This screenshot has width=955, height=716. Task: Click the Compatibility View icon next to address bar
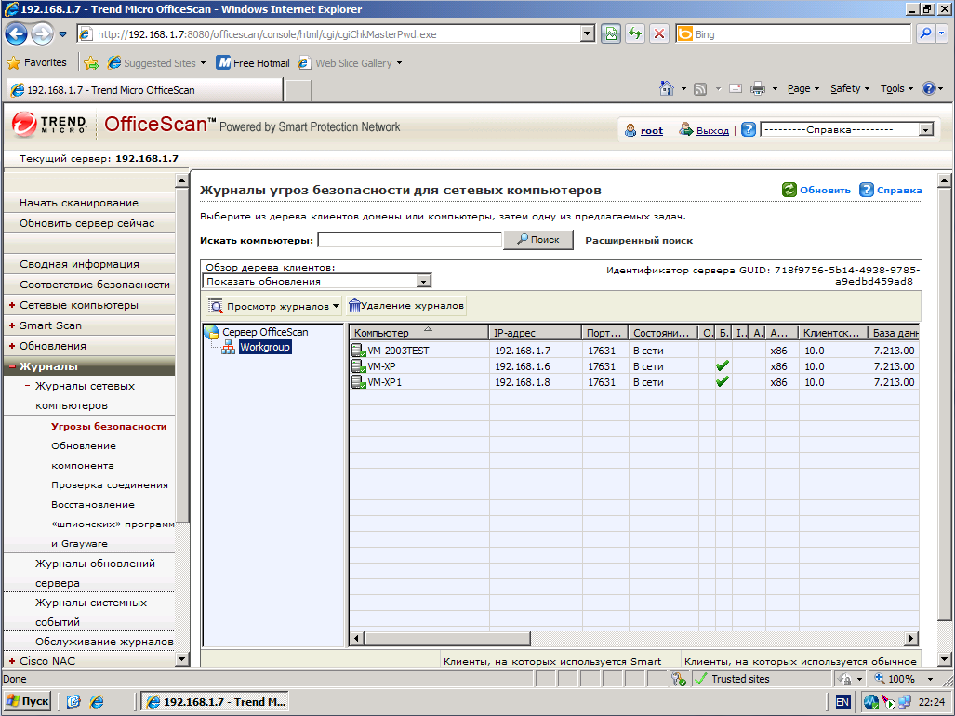coord(611,34)
